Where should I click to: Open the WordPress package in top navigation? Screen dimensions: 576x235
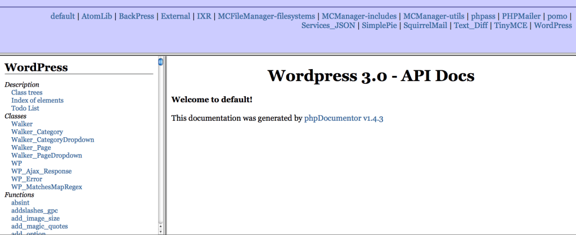553,25
